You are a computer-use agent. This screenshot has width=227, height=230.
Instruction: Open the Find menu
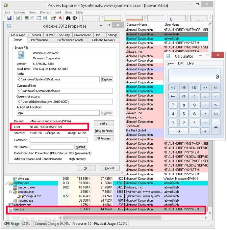tap(58, 12)
